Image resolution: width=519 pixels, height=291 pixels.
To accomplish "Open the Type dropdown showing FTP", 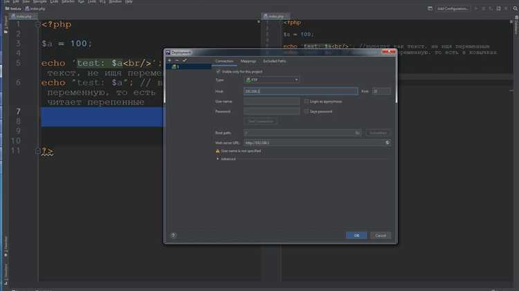I will coord(271,79).
